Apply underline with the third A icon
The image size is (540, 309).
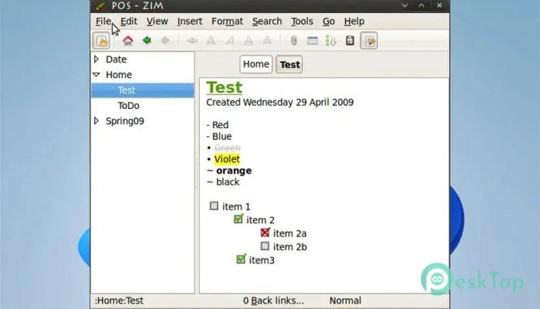(248, 41)
